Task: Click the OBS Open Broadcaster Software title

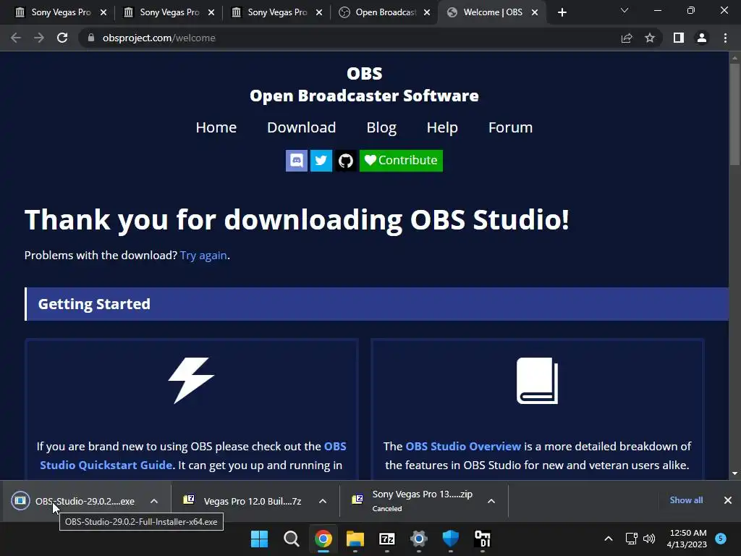Action: click(x=365, y=85)
